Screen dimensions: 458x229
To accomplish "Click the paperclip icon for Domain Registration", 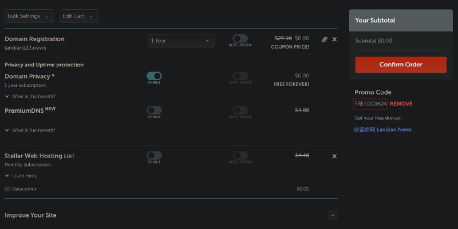I will (x=325, y=40).
